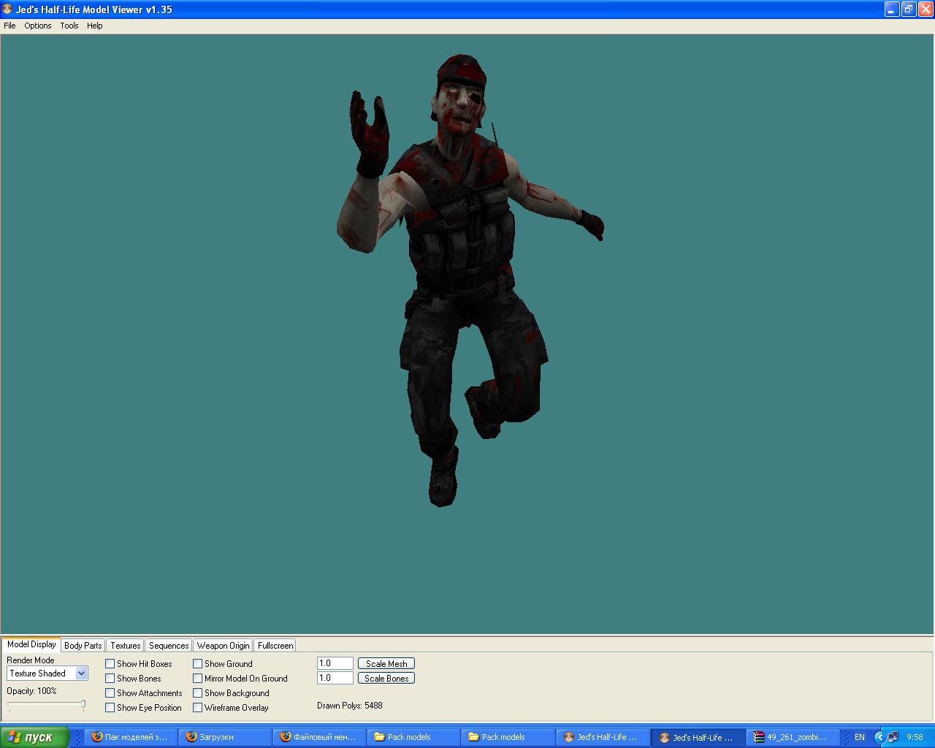This screenshot has height=748, width=935.
Task: Expand hidden system tray icons
Action: pyautogui.click(x=879, y=737)
